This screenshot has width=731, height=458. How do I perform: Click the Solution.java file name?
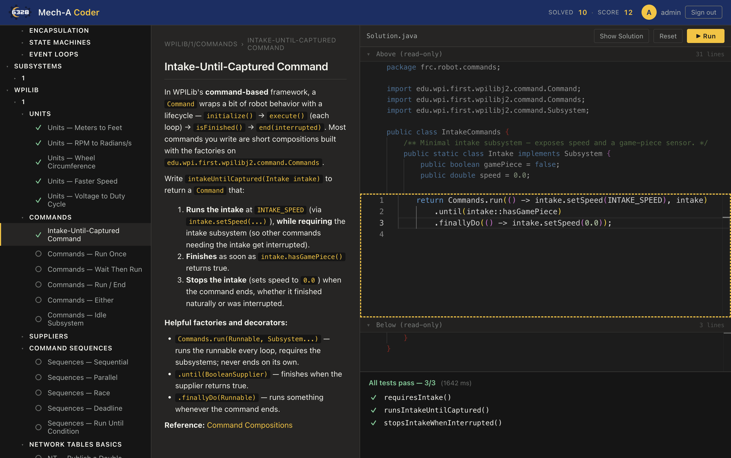click(392, 36)
